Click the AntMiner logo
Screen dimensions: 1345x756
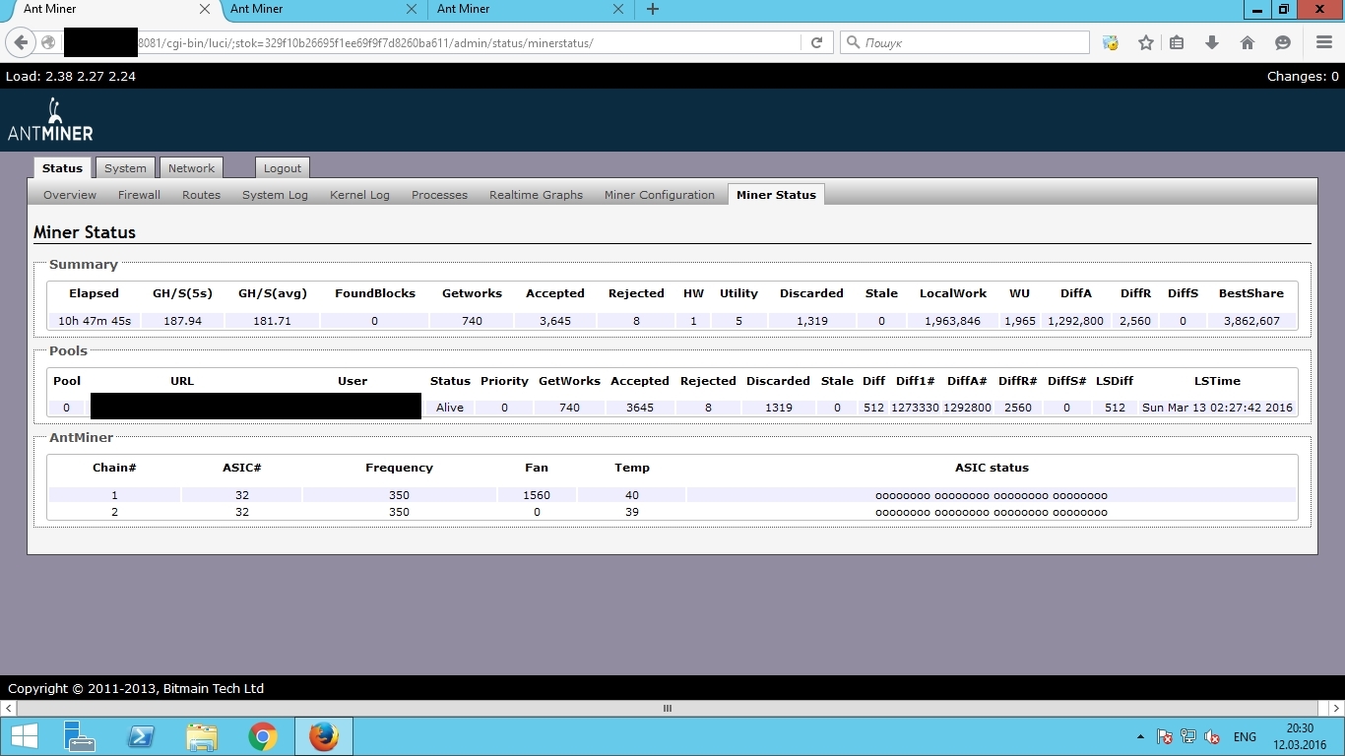[50, 120]
